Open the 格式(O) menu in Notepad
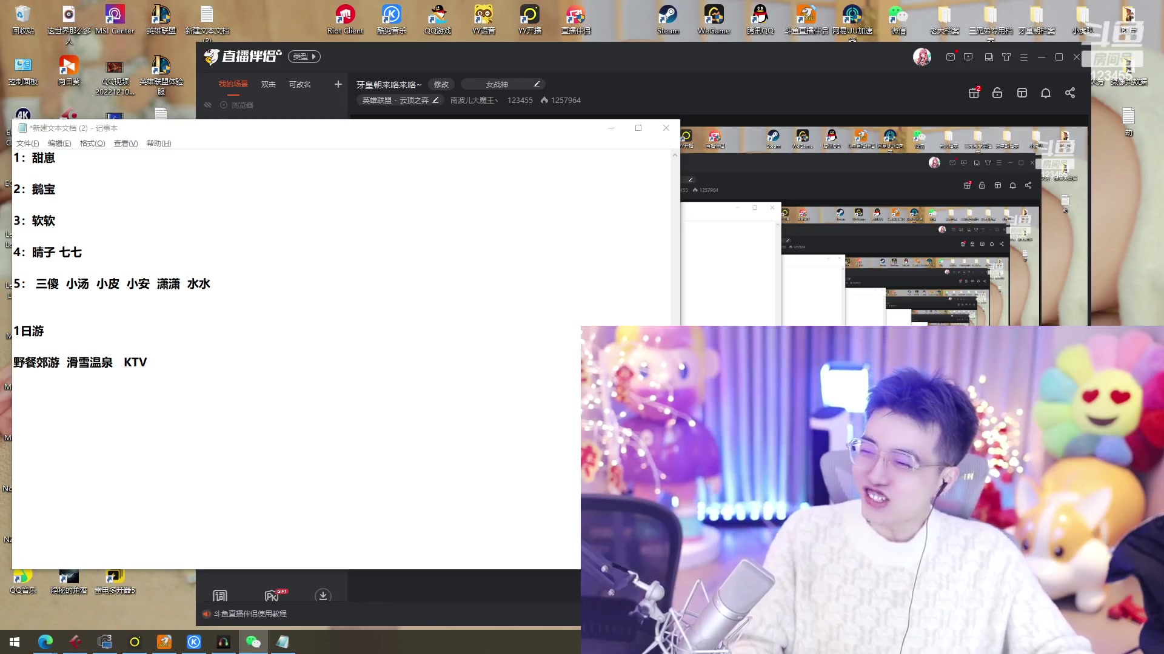The image size is (1164, 654). (x=92, y=144)
